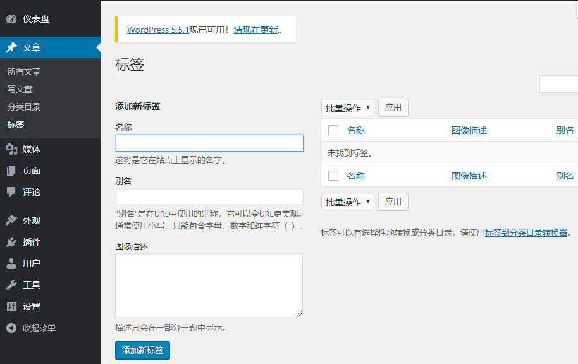Open the 标签到分类目录转换器 link

(x=526, y=233)
